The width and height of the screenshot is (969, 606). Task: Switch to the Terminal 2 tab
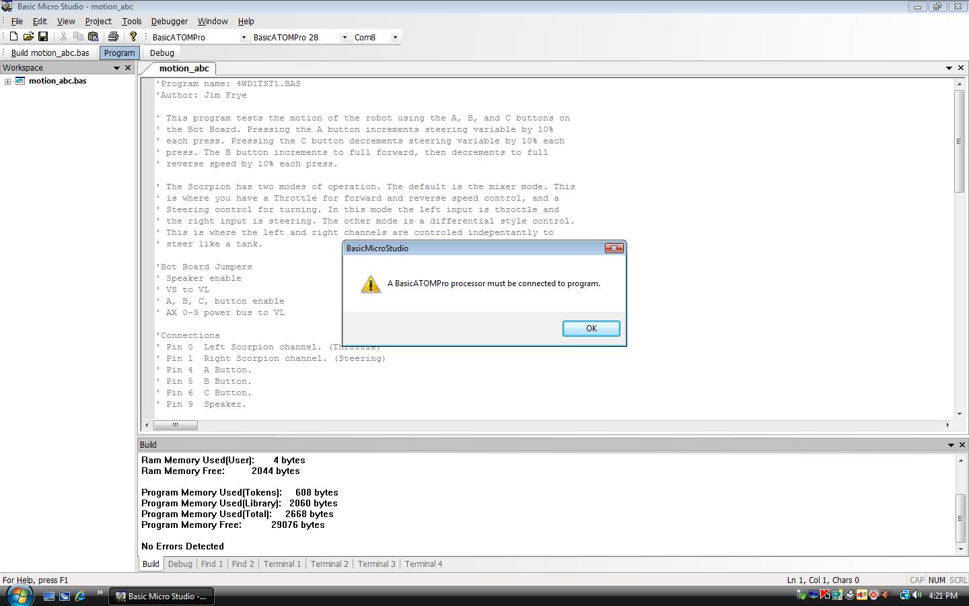pos(330,564)
